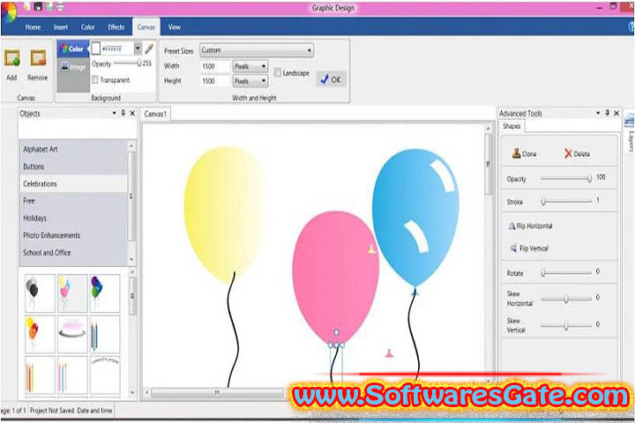Viewport: 635px width, 423px height.
Task: Click the canvas horizontal scrollbar
Action: (x=217, y=392)
